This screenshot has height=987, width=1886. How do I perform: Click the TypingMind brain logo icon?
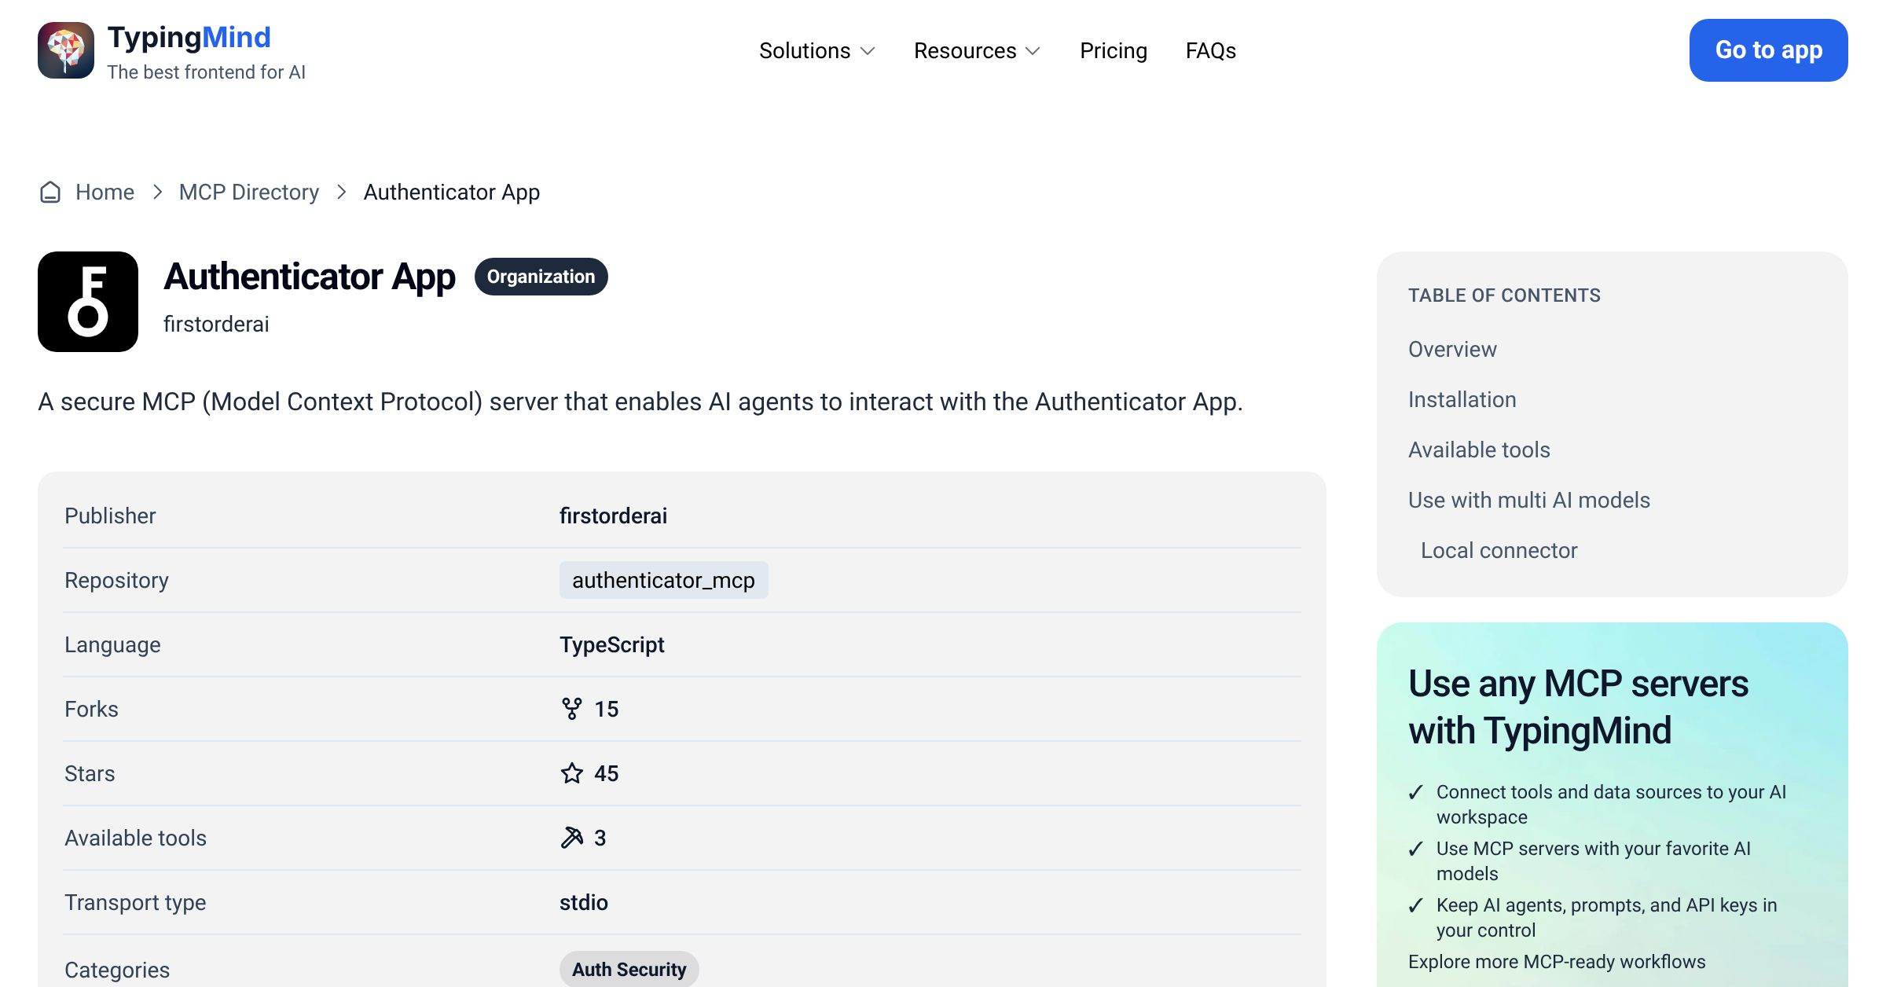pos(66,50)
